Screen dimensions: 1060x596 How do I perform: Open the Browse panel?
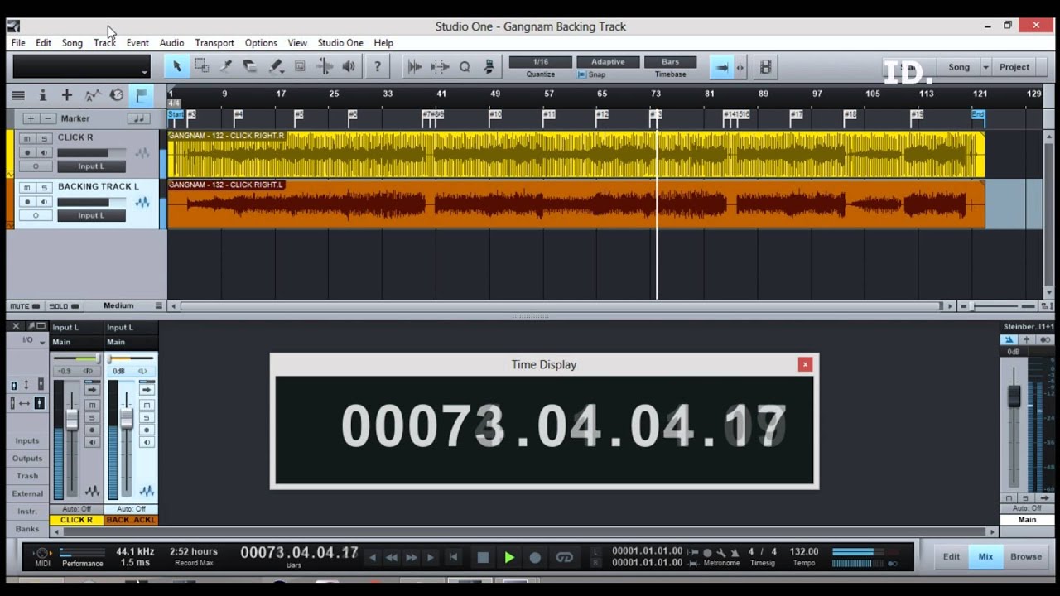[x=1026, y=556]
